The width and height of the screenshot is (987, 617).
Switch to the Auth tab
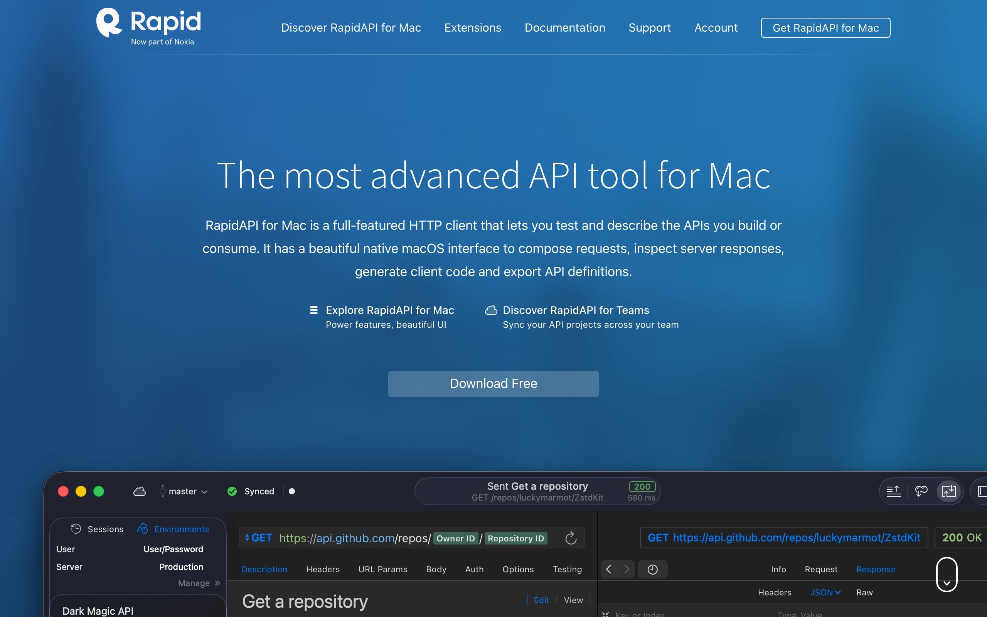tap(474, 569)
